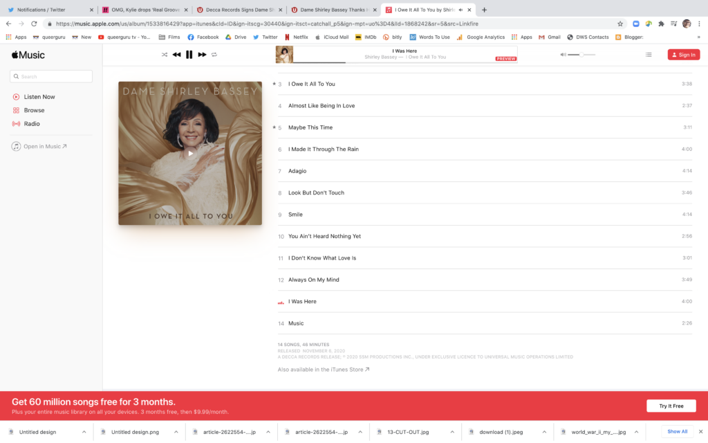708x443 pixels.
Task: Select track 14 Music
Action: [x=485, y=323]
